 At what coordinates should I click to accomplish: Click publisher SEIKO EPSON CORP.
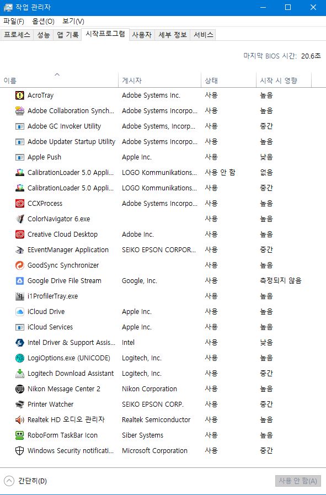pos(153,404)
